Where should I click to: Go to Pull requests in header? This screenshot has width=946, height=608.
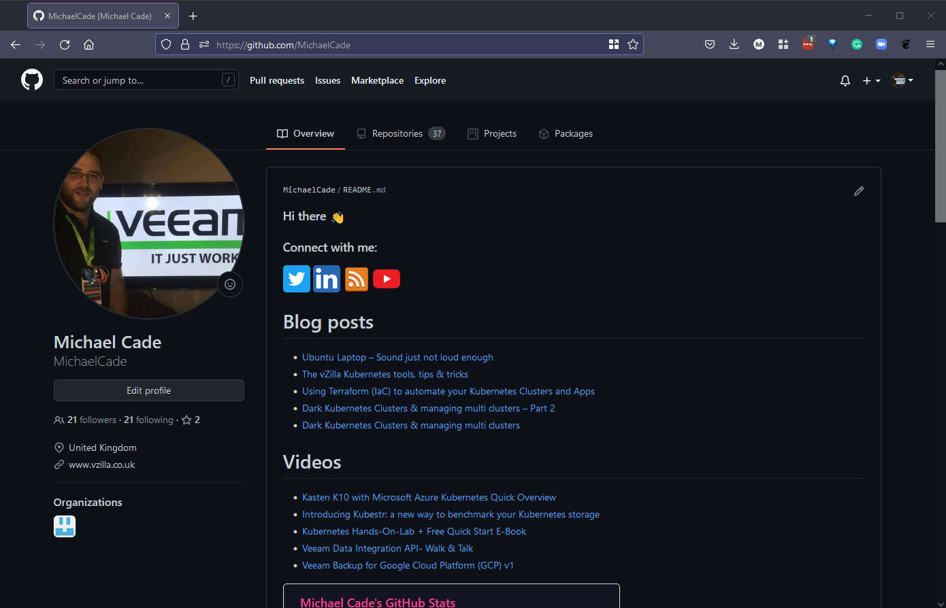[x=277, y=80]
